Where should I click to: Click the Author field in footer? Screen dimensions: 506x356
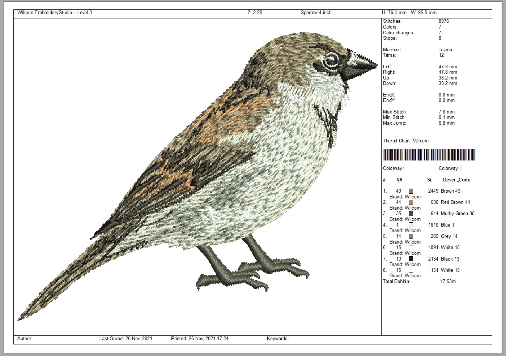(25, 339)
